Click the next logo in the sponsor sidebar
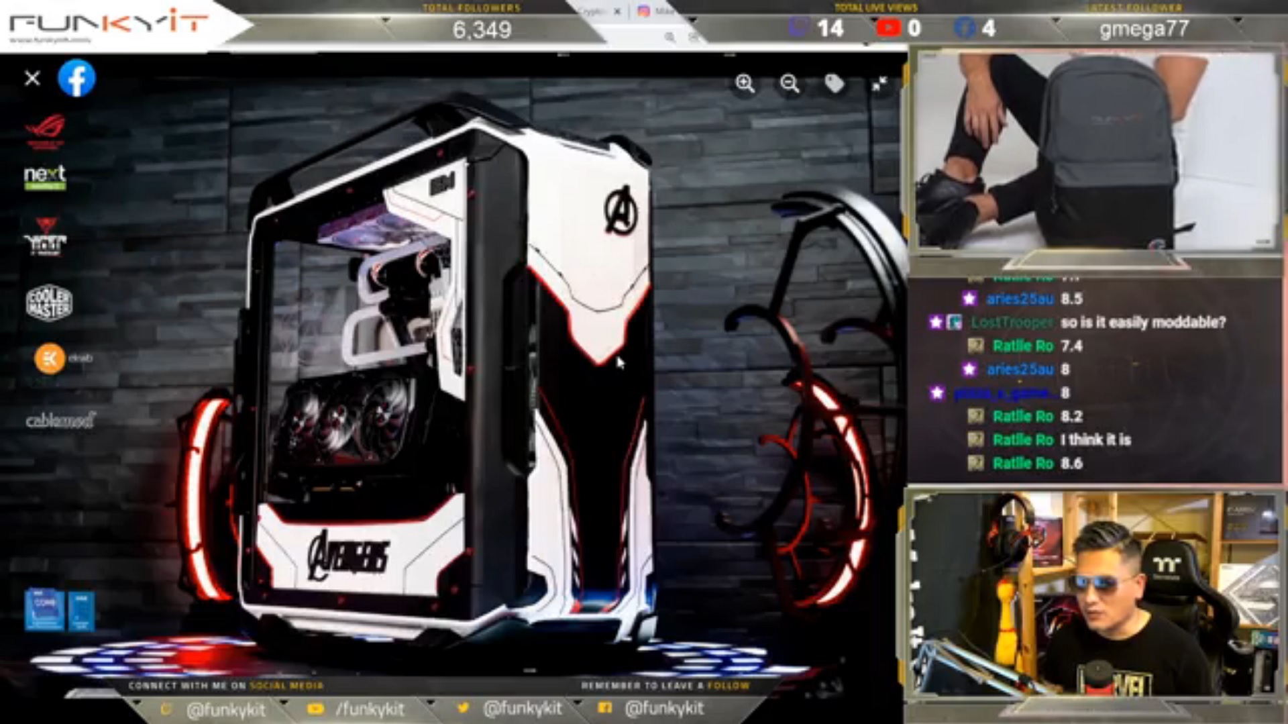Screen dimensions: 1288x724 45,178
